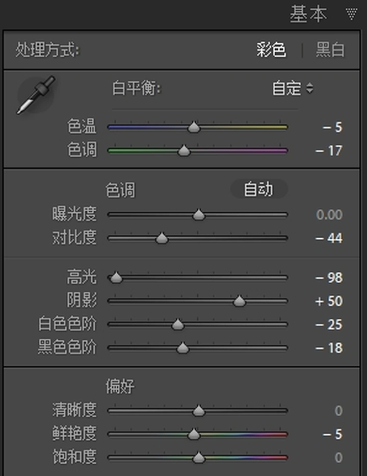Viewport: 367px width, 476px height.
Task: Switch the treatment to 黑白
Action: tap(330, 50)
